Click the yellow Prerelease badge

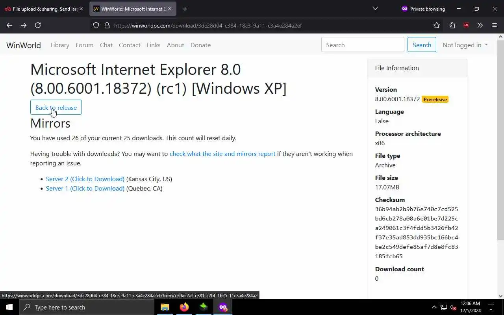pos(435,99)
